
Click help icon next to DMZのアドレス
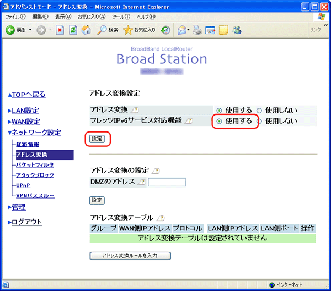(142, 182)
